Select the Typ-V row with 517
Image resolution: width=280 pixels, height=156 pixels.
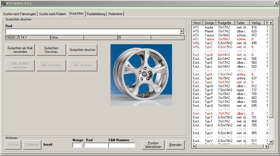coord(230,141)
